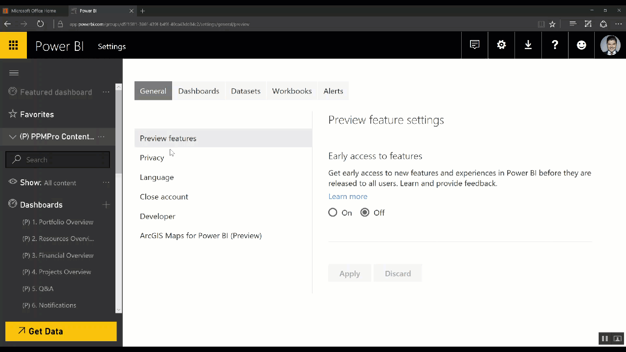
Task: Click the picture icon at bottom right
Action: 617,338
